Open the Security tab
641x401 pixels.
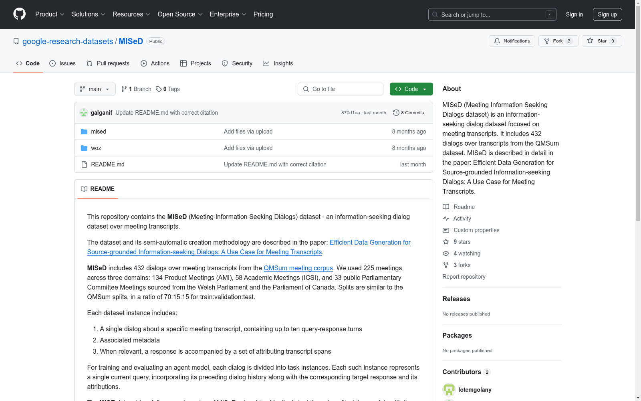pyautogui.click(x=237, y=63)
